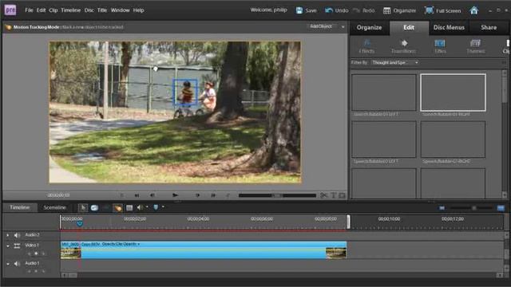Click the blue tracking box on the child
Screen dimensions: 511x287
point(185,92)
